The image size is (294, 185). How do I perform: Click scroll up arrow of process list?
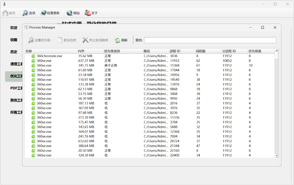(277, 50)
